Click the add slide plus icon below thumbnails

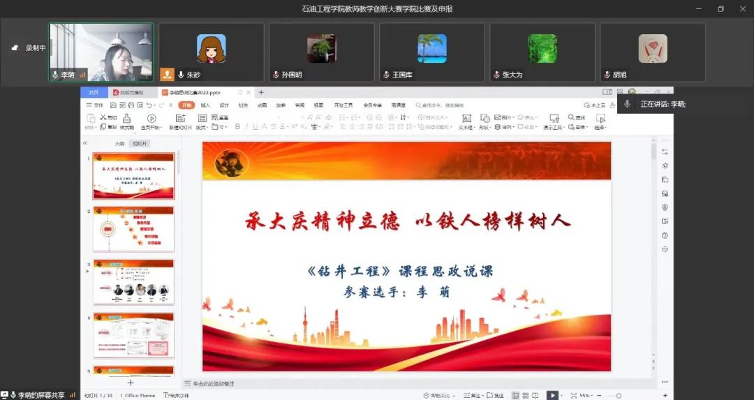(x=131, y=383)
